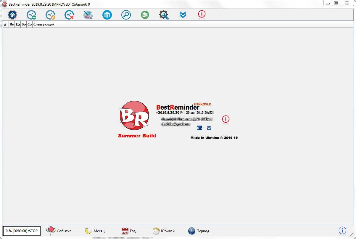
Task: Expand the double-chevron down icon
Action: [x=183, y=15]
